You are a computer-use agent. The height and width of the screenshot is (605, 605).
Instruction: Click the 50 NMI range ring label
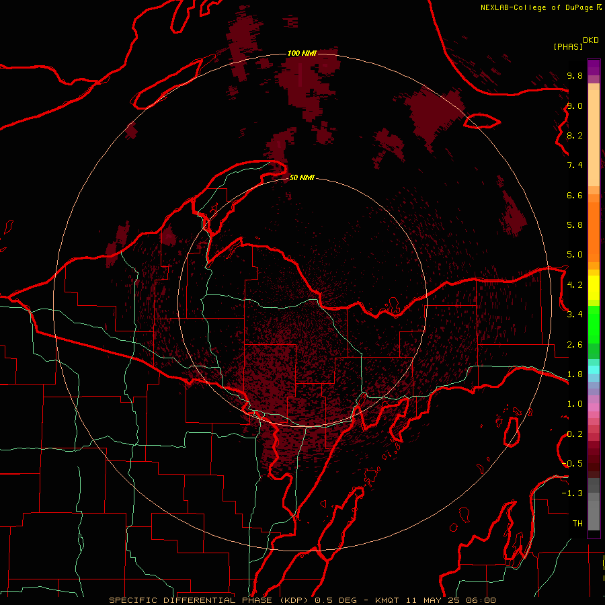click(x=302, y=177)
